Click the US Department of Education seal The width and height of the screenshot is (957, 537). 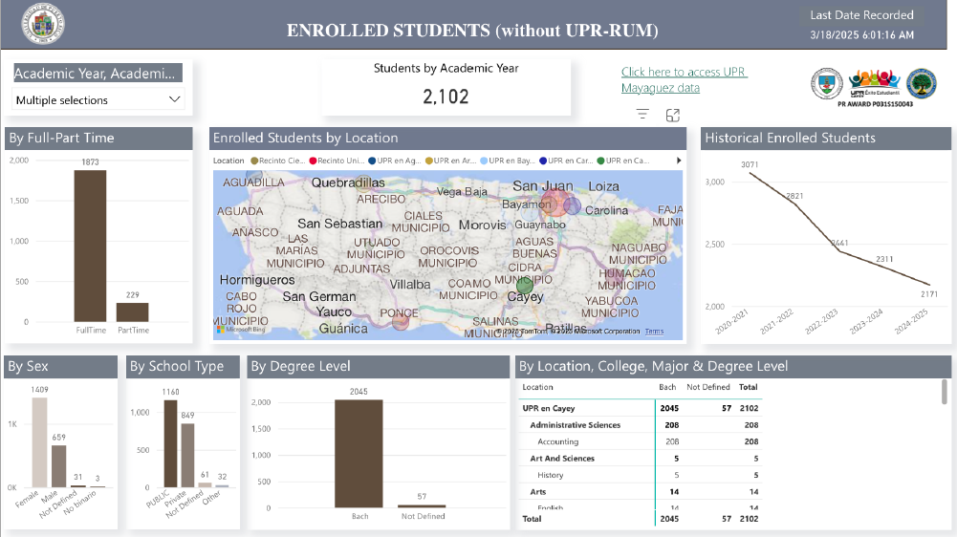click(x=922, y=84)
